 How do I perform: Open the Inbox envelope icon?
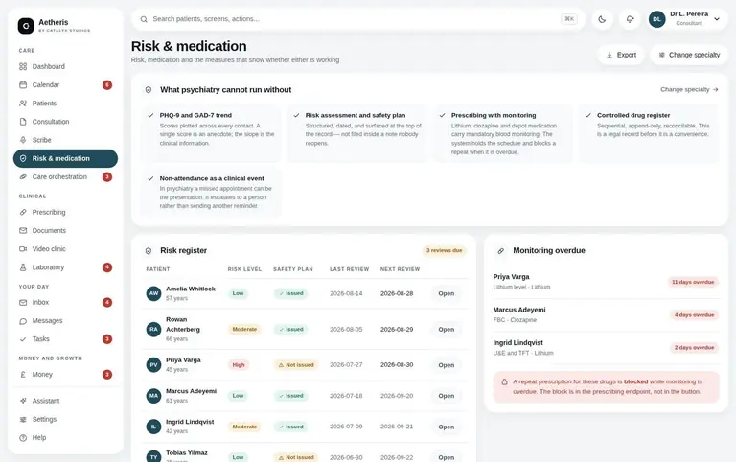(23, 302)
